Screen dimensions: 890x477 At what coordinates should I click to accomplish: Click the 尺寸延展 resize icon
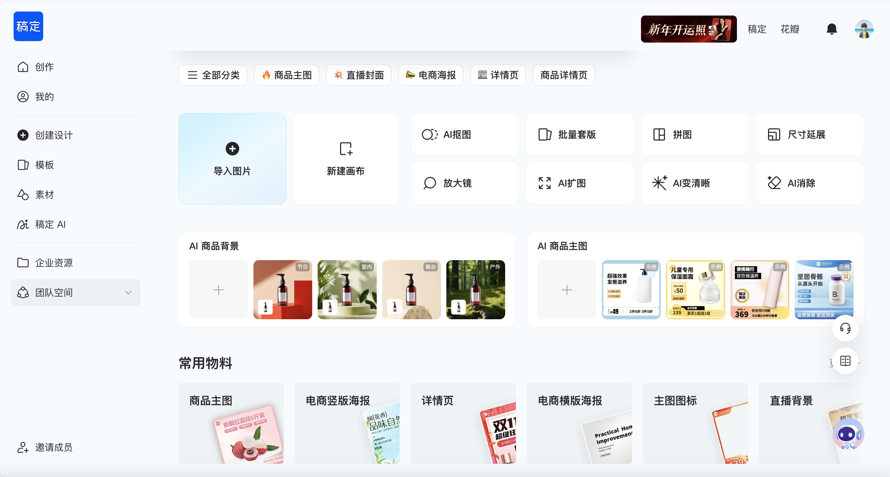(773, 134)
